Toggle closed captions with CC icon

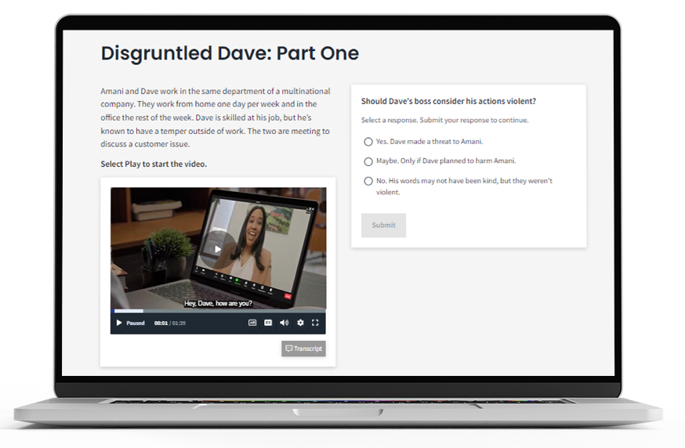coord(268,322)
